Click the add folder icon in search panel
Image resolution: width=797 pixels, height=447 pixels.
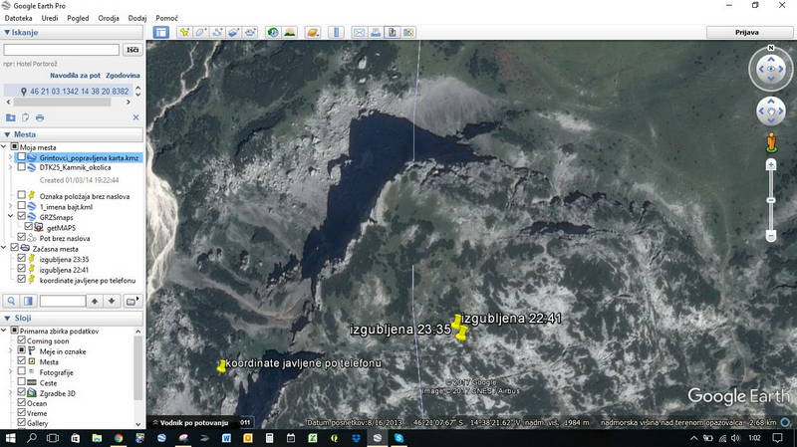point(11,117)
